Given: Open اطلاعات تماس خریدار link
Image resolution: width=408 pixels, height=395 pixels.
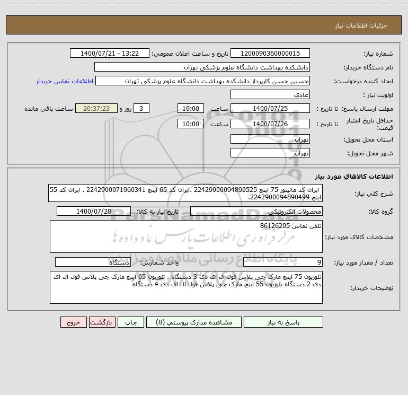Looking at the screenshot, I should pos(65,81).
